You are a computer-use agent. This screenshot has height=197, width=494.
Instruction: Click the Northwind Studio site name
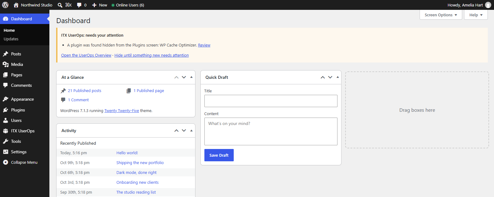point(37,5)
